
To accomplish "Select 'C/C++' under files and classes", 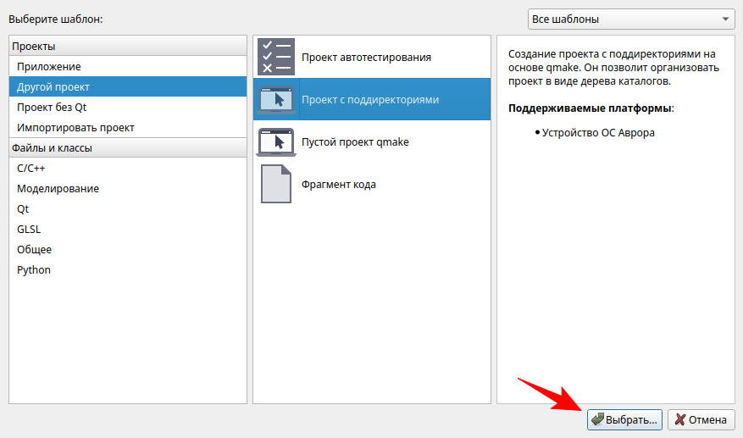I will [x=31, y=168].
